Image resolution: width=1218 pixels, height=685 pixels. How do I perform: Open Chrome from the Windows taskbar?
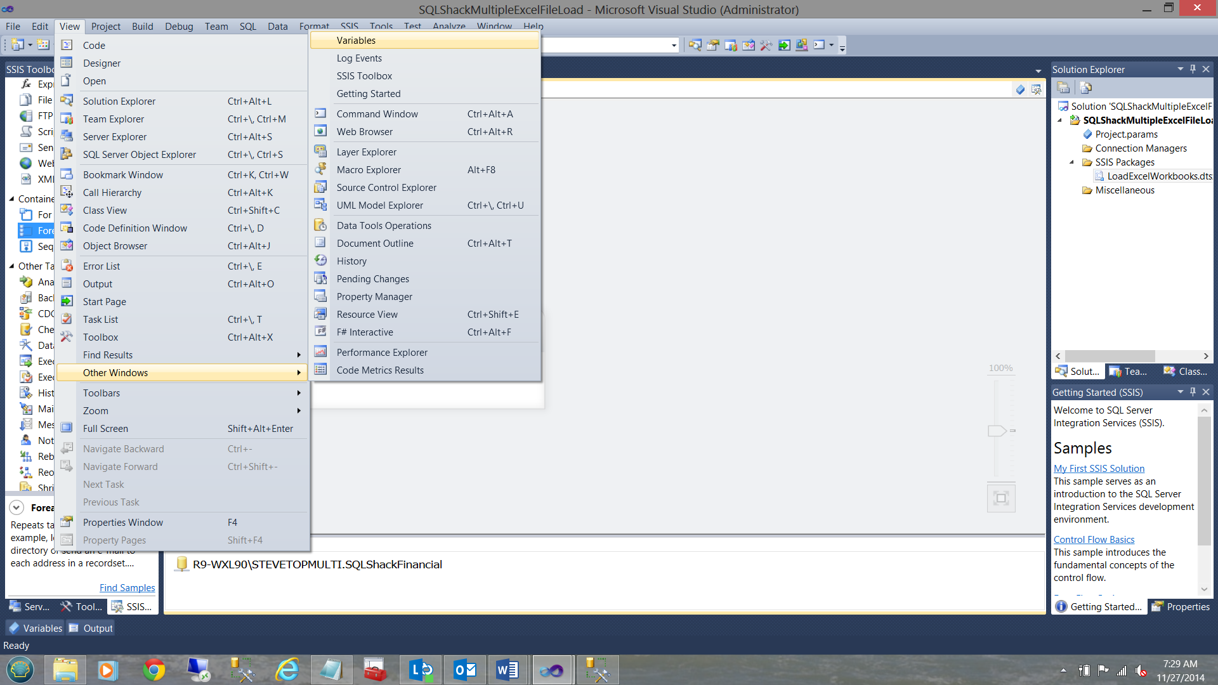154,670
